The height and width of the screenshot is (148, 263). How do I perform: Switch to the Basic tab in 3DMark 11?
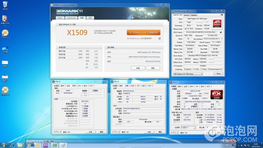click(x=60, y=18)
